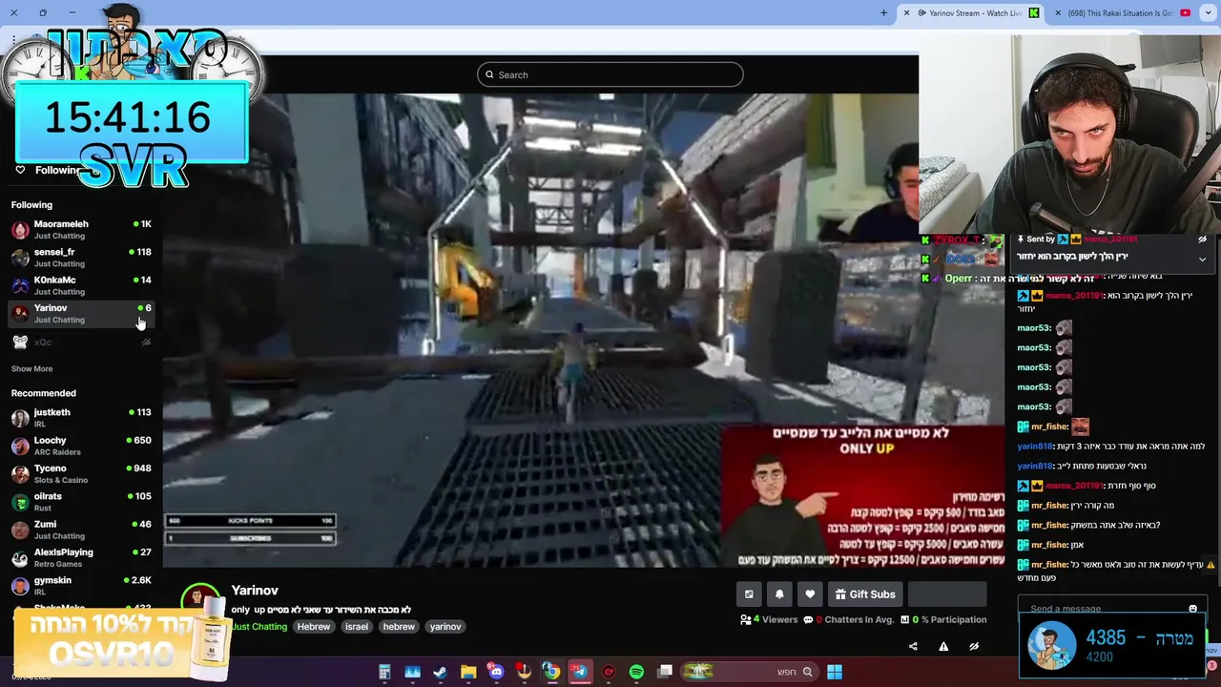Open Discord from the taskbar

(x=496, y=672)
